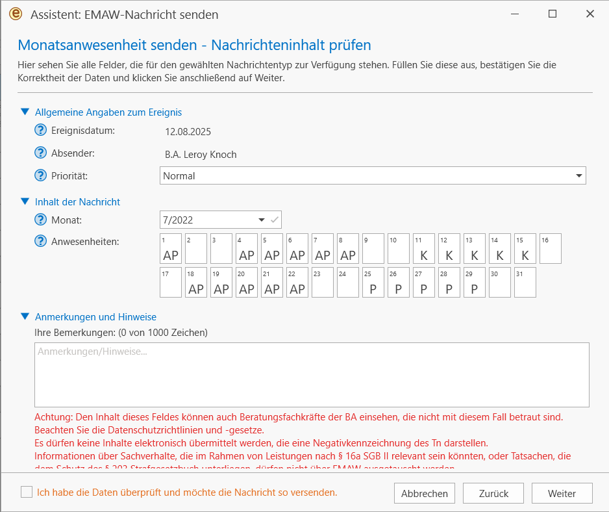Image resolution: width=609 pixels, height=512 pixels.
Task: Check the data verification confirmation checkbox
Action: [x=27, y=492]
